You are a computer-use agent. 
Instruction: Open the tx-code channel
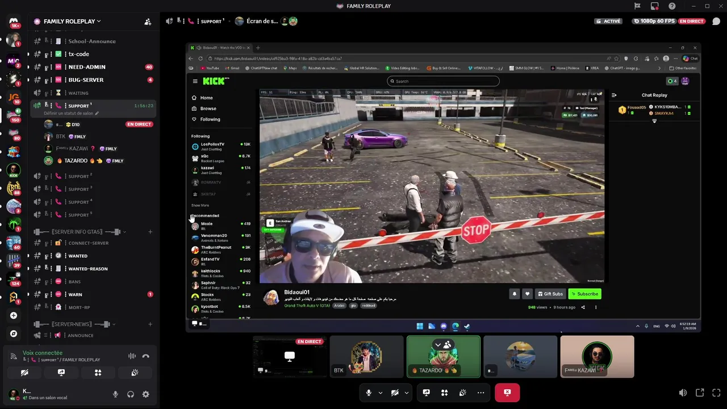coord(93,54)
